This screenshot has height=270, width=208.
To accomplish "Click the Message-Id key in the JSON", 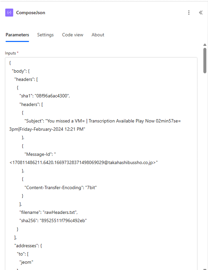I will pyautogui.click(x=39, y=154).
